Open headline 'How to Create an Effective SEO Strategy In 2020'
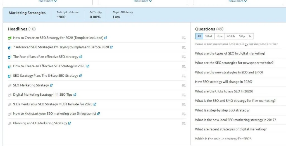The width and height of the screenshot is (286, 146). [x=49, y=66]
